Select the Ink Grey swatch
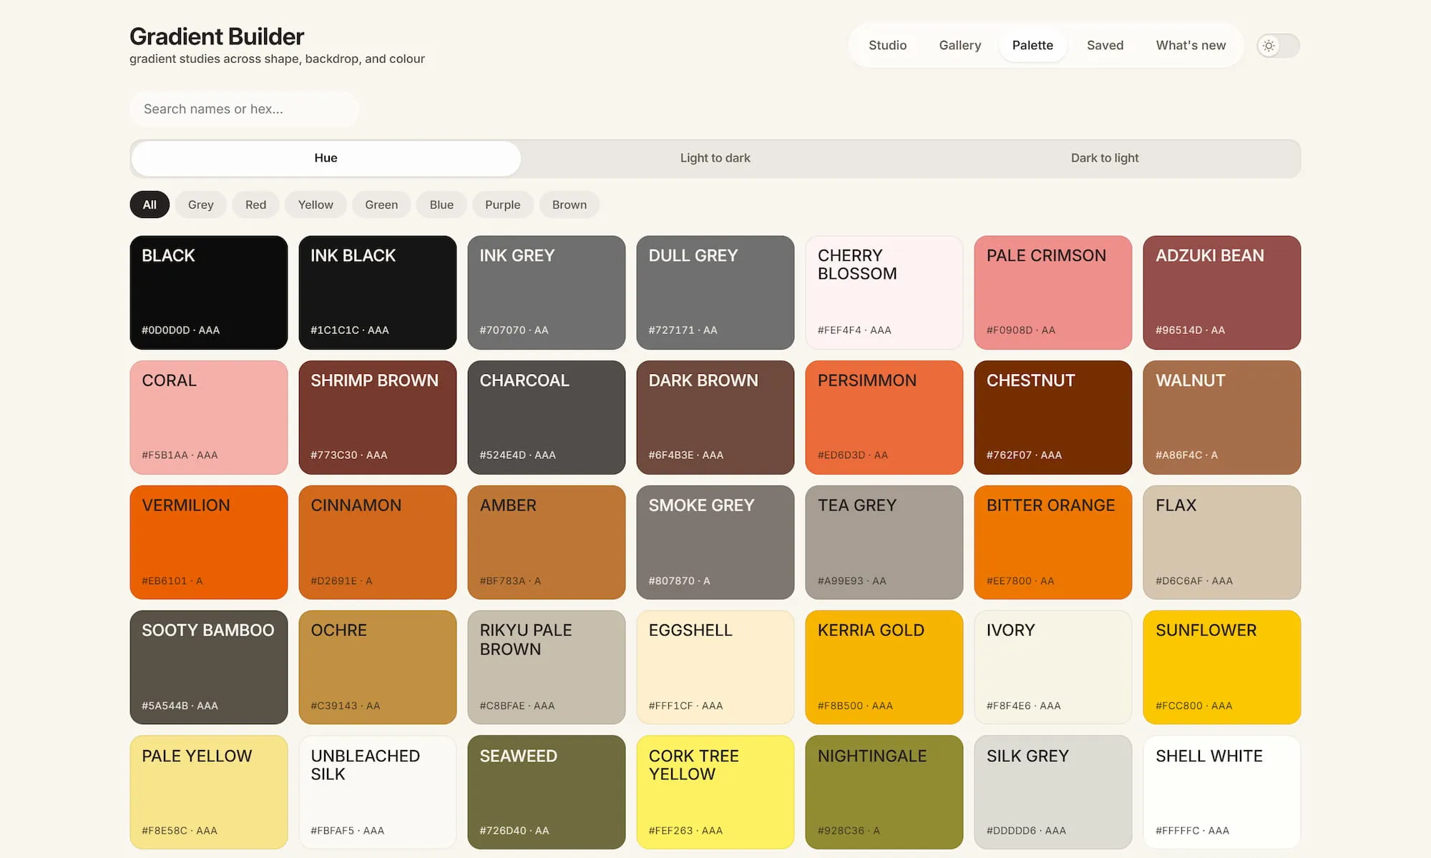This screenshot has height=858, width=1431. (547, 292)
